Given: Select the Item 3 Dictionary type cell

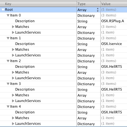Looking at the screenshot, I should (89, 84).
